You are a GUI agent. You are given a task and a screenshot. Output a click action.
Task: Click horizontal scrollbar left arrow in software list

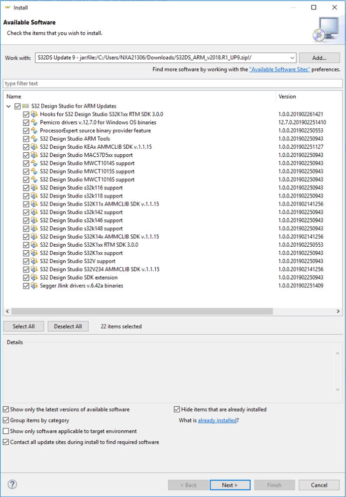click(x=7, y=311)
